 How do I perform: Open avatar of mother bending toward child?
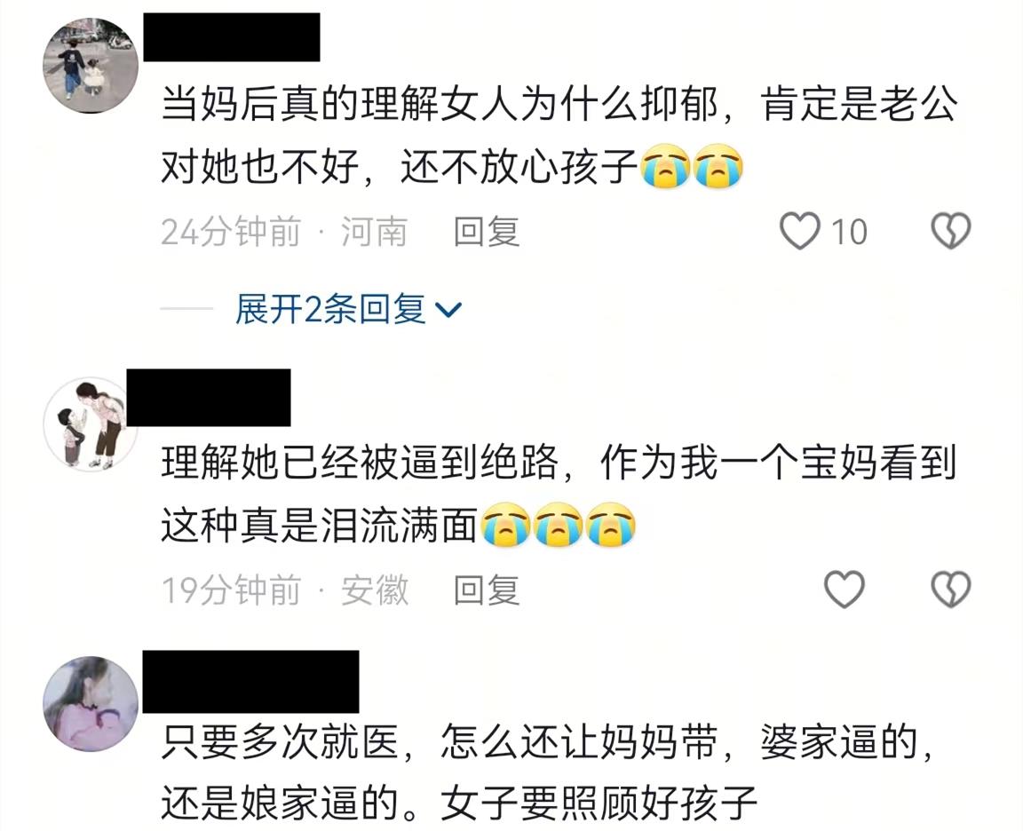point(91,424)
